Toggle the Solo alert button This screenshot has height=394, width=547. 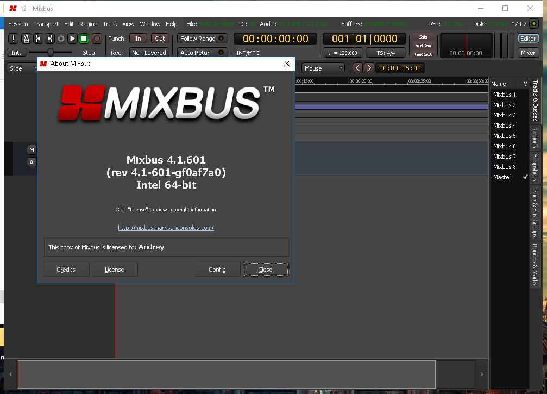423,37
